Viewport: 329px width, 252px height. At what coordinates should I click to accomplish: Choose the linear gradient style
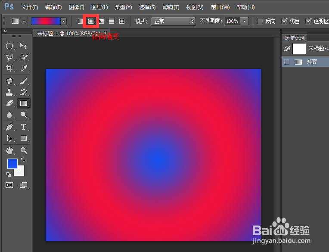[81, 21]
